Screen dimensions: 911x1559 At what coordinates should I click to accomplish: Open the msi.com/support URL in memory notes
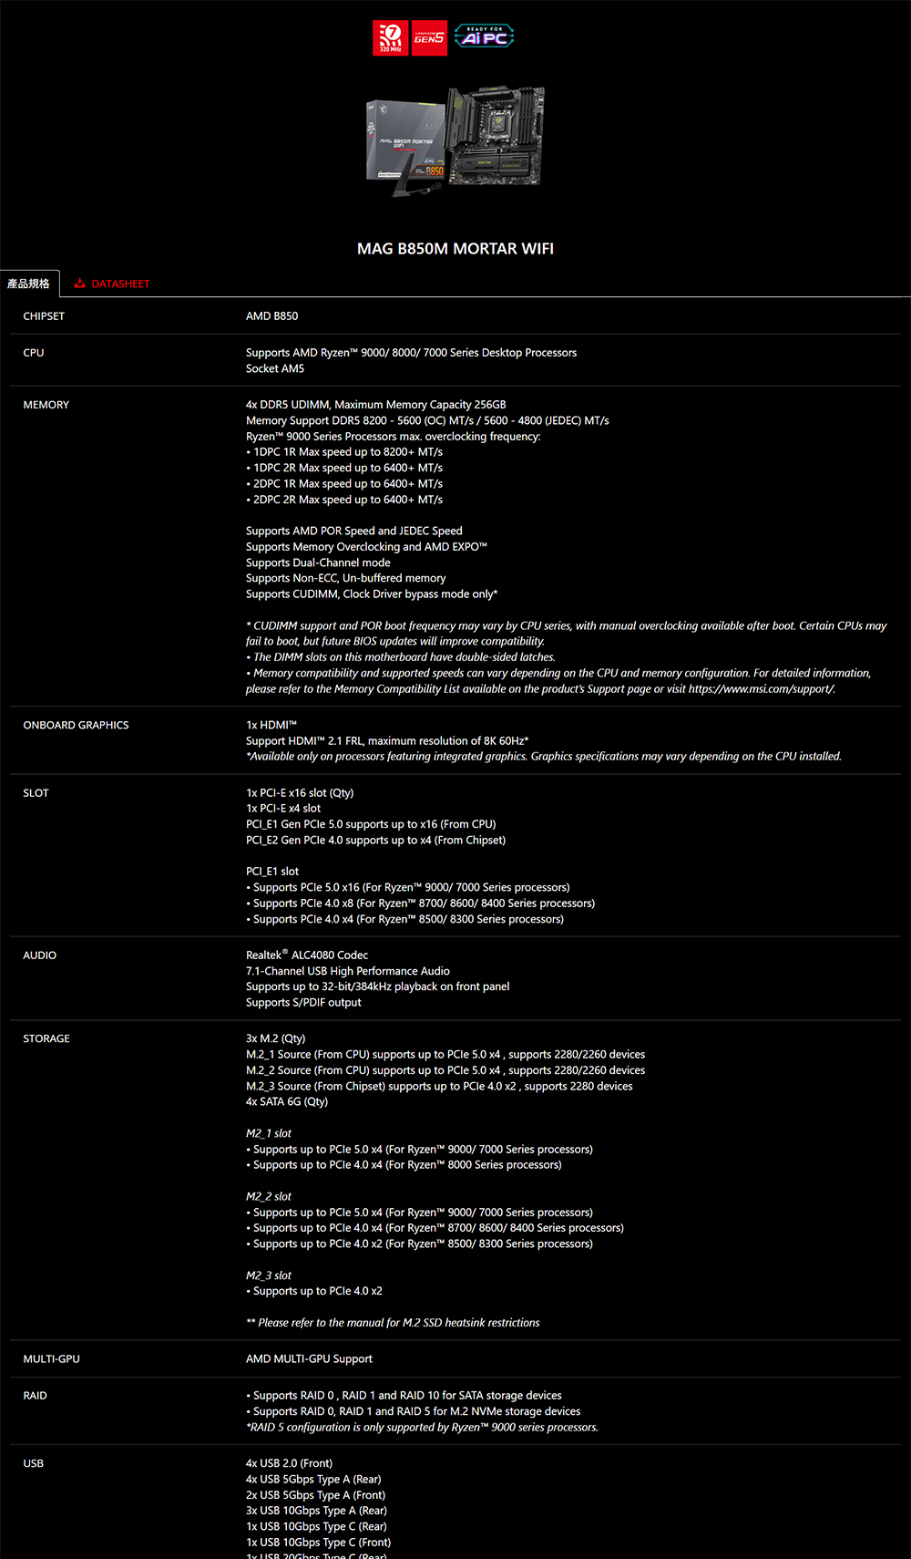click(761, 689)
